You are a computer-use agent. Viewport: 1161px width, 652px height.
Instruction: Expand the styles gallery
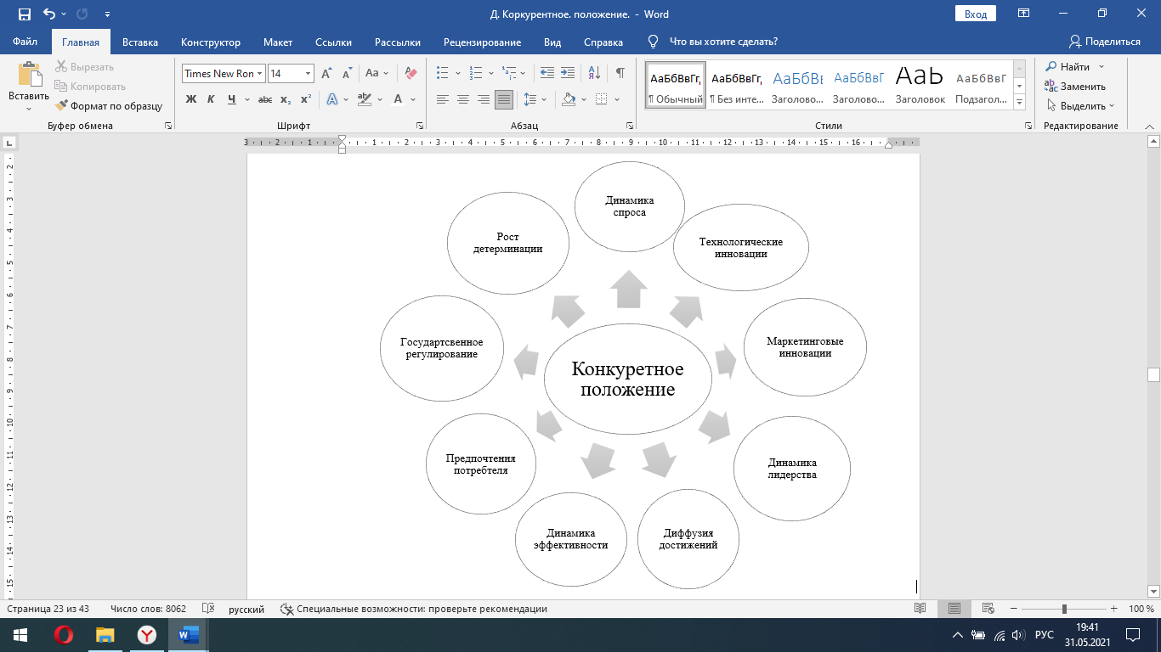[1020, 104]
